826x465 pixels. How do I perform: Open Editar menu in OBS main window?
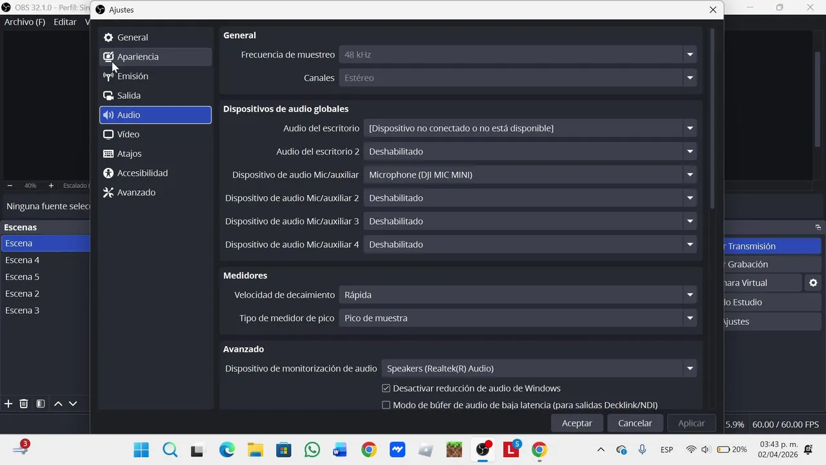pyautogui.click(x=65, y=22)
